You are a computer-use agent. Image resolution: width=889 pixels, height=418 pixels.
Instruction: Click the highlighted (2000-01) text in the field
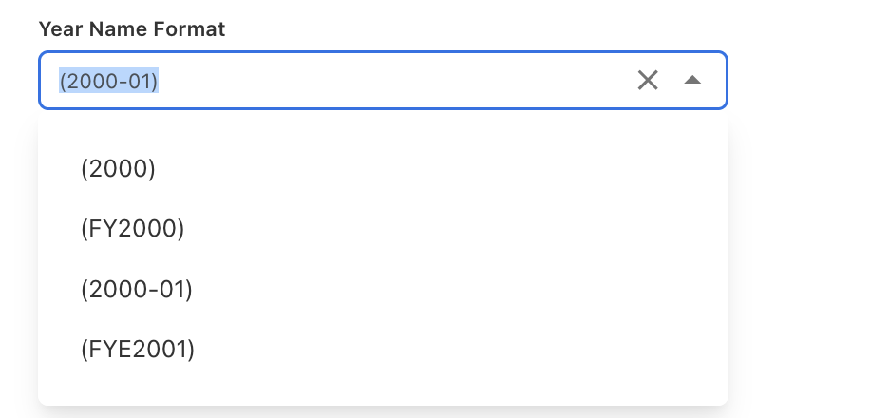[x=108, y=82]
